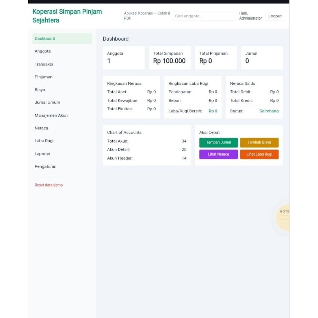Click the Pendapatan label
Viewport: 318px width, 318px height.
[x=180, y=92]
